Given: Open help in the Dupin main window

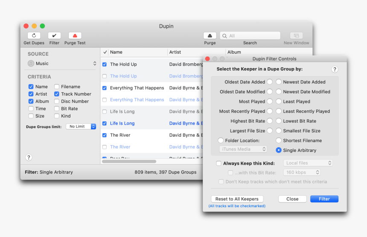Looking at the screenshot, I should (29, 157).
